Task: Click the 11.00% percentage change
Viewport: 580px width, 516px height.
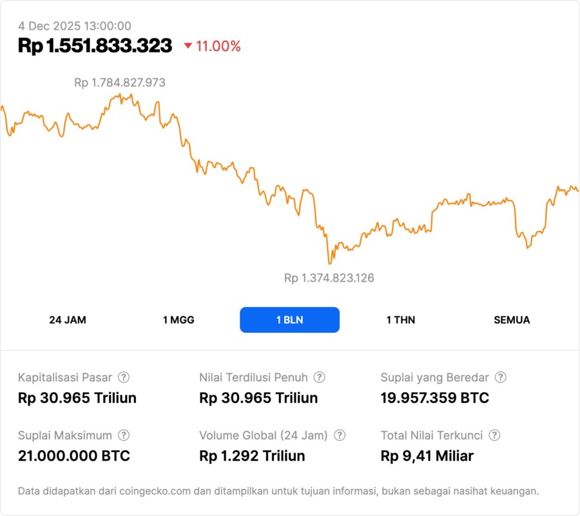Action: click(x=219, y=46)
